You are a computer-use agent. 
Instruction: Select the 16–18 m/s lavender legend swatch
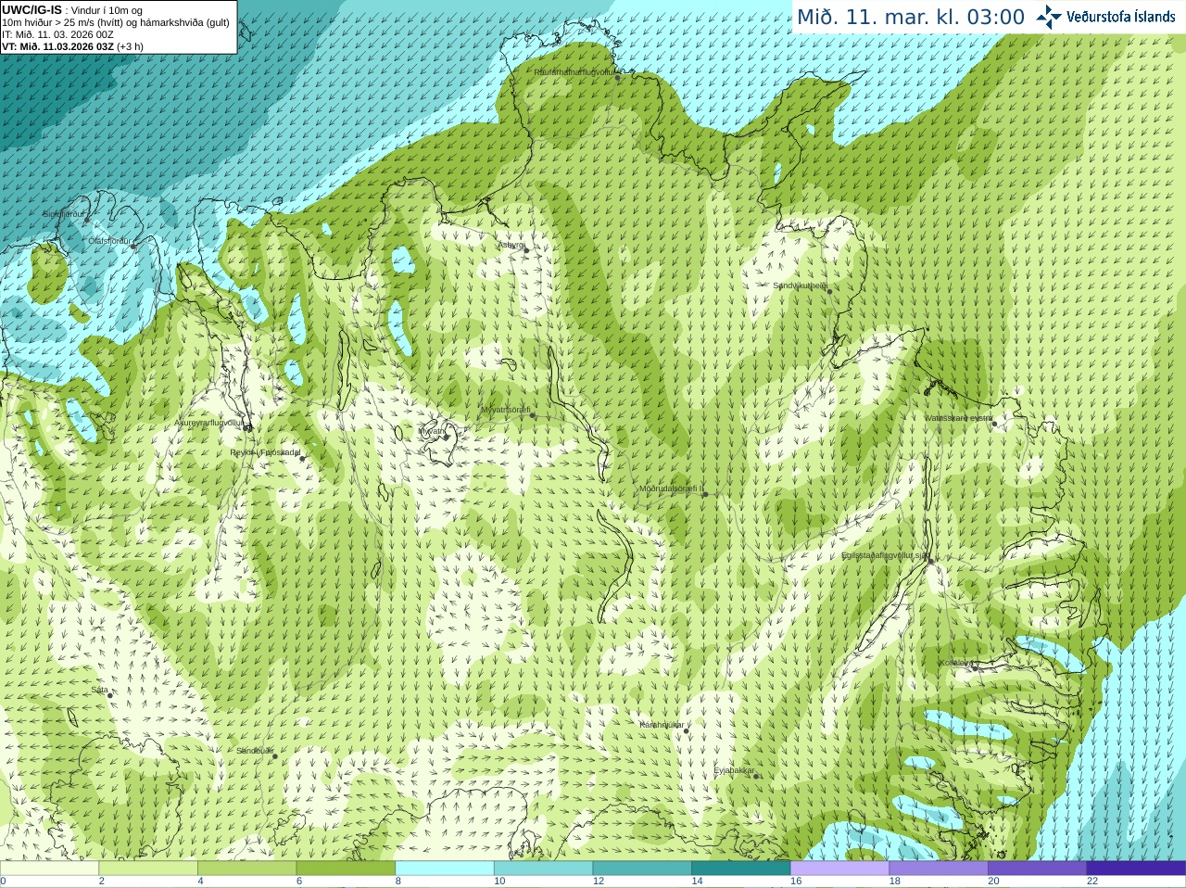pyautogui.click(x=839, y=869)
